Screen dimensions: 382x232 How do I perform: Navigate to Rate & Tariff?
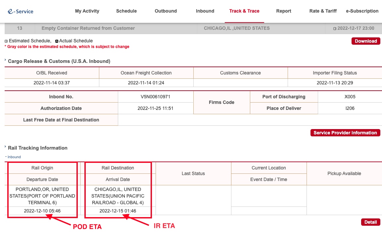(x=323, y=11)
